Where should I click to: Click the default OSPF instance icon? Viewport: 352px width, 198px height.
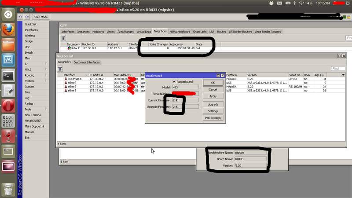(69, 48)
